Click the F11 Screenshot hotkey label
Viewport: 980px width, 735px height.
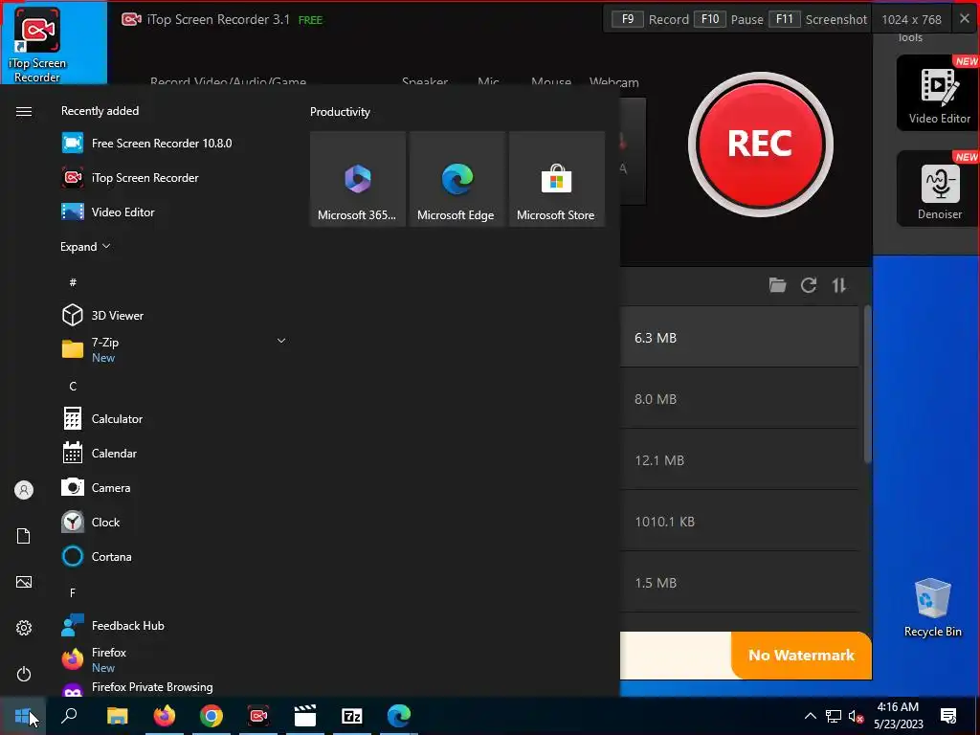[x=817, y=19]
